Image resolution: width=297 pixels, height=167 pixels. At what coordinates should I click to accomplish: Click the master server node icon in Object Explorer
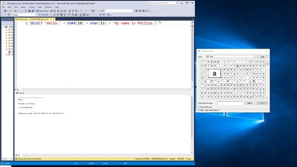pyautogui.click(x=6, y=27)
